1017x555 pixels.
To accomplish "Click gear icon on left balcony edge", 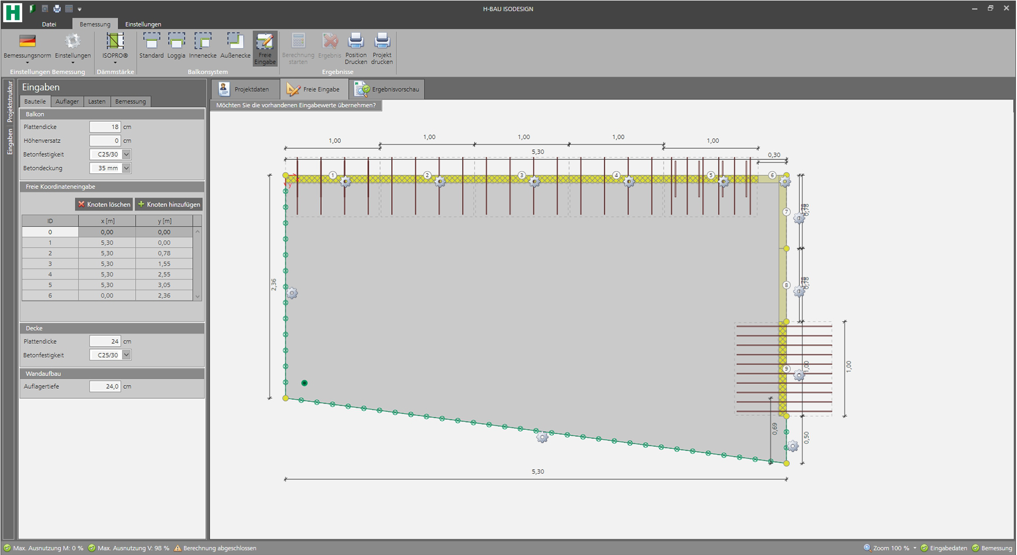I will pos(292,293).
